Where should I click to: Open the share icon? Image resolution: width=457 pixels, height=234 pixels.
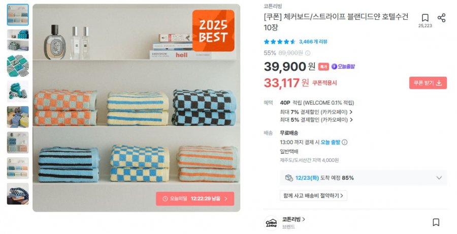(442, 18)
